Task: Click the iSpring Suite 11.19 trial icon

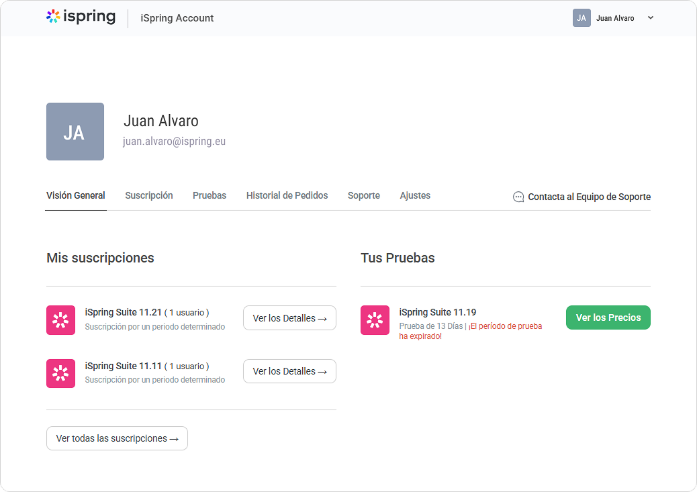Action: click(x=375, y=320)
